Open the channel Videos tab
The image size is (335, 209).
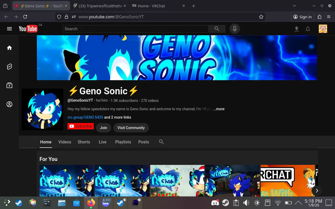pyautogui.click(x=65, y=142)
